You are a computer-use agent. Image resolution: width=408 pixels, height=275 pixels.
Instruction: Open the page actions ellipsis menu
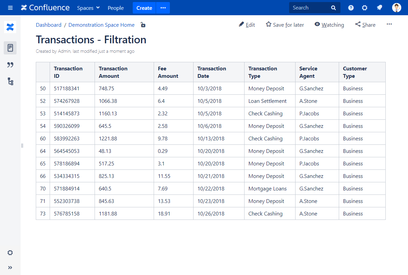pyautogui.click(x=389, y=24)
